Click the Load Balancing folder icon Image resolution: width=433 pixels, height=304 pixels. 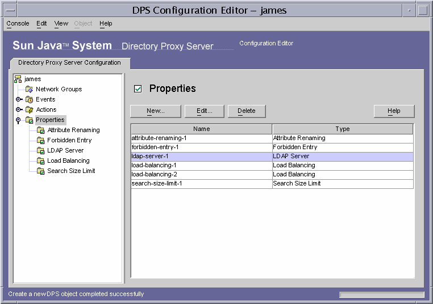[40, 161]
